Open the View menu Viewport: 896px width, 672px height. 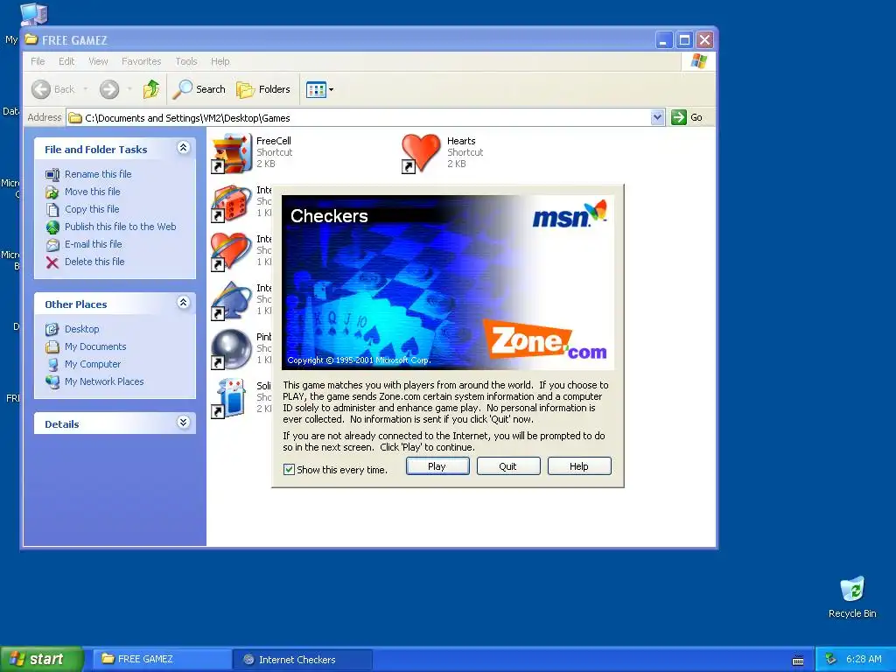coord(98,61)
